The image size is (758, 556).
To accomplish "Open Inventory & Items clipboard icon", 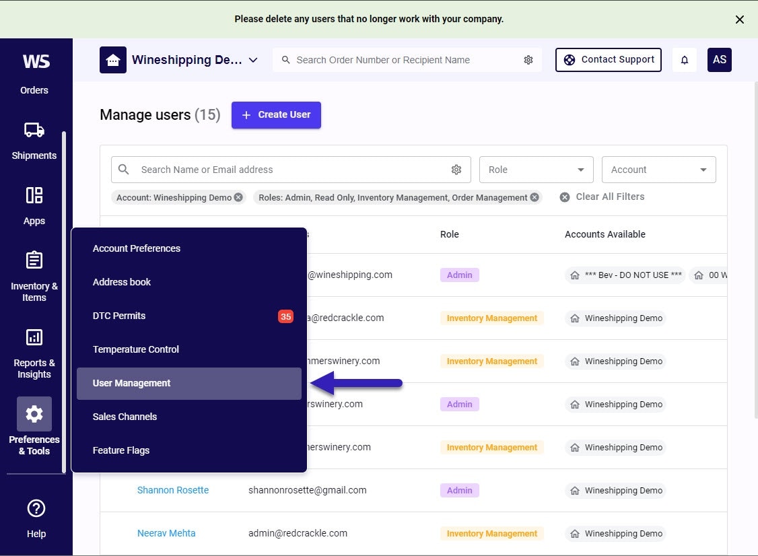I will [34, 260].
